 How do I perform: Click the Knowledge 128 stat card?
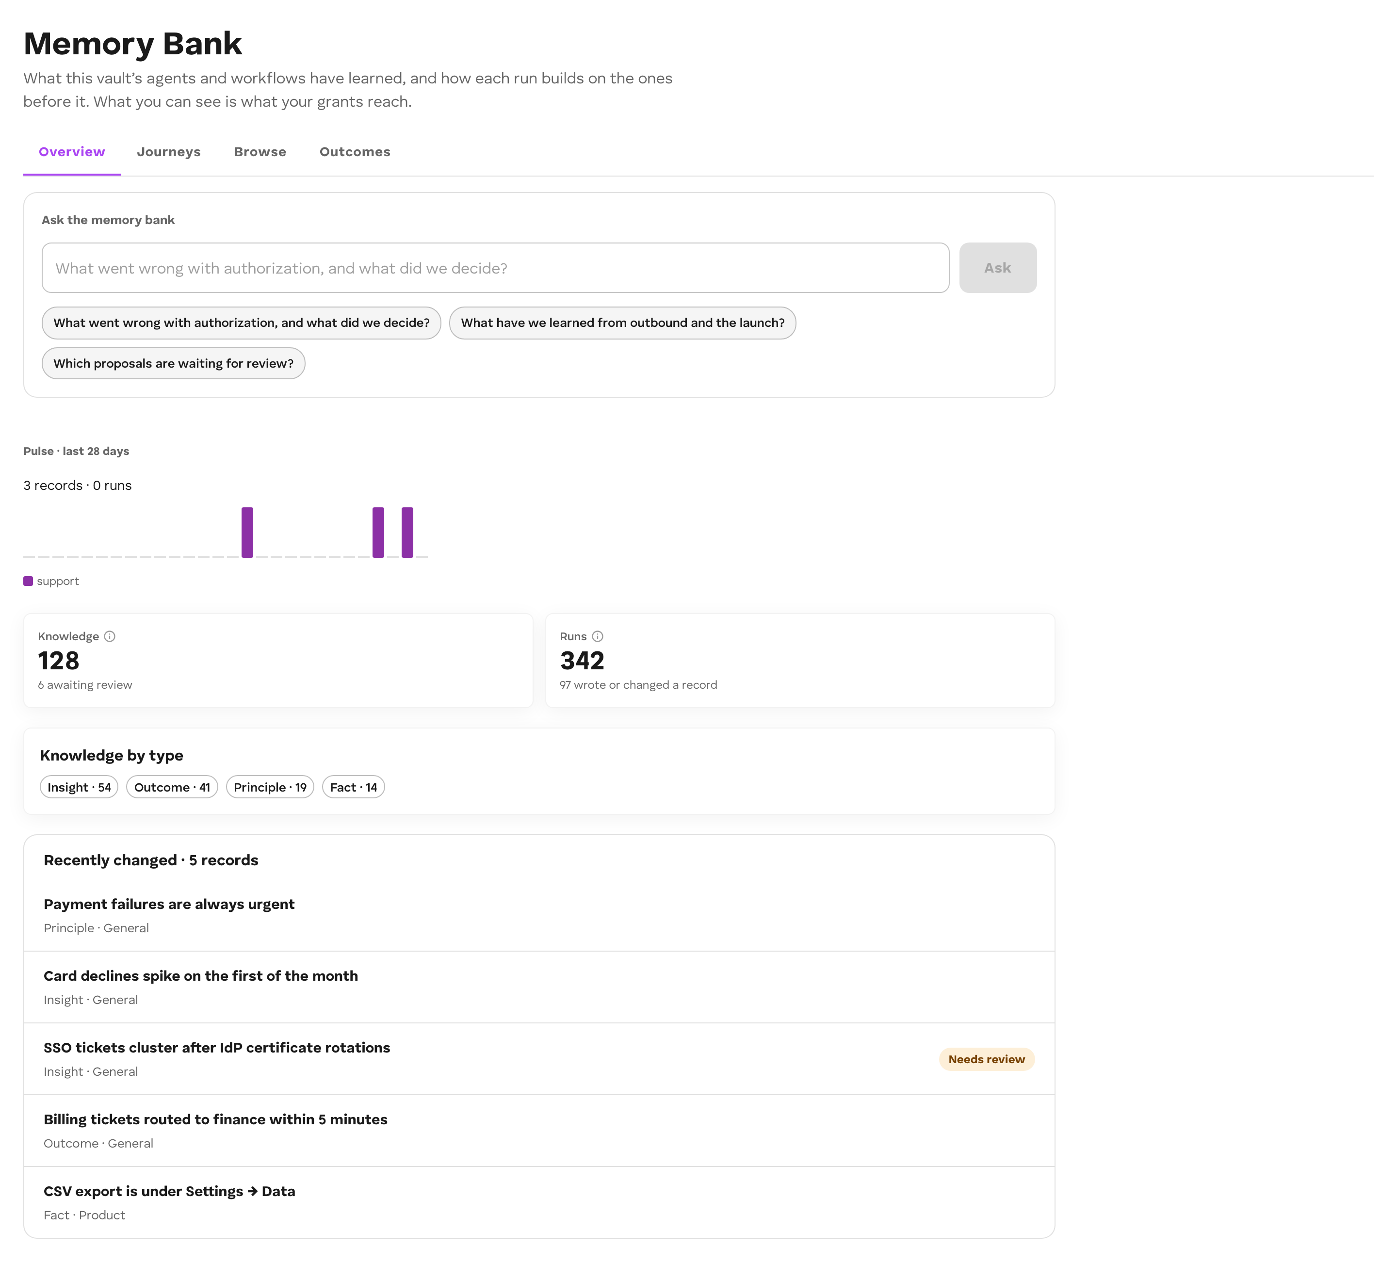tap(278, 660)
